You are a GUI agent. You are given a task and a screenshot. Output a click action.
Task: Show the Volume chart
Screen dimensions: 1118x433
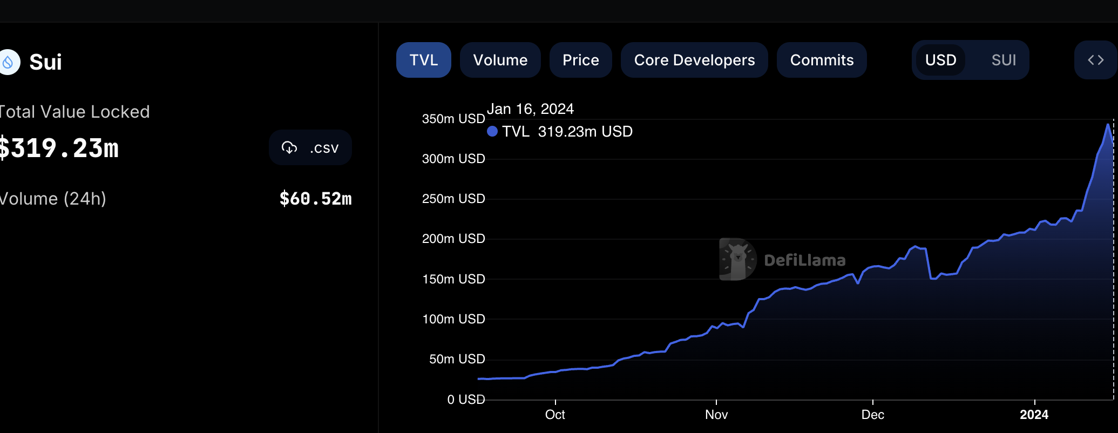pos(500,60)
